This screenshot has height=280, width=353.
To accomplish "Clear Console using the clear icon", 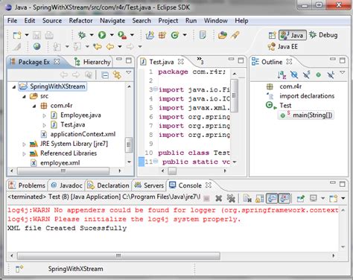I will [x=247, y=198].
